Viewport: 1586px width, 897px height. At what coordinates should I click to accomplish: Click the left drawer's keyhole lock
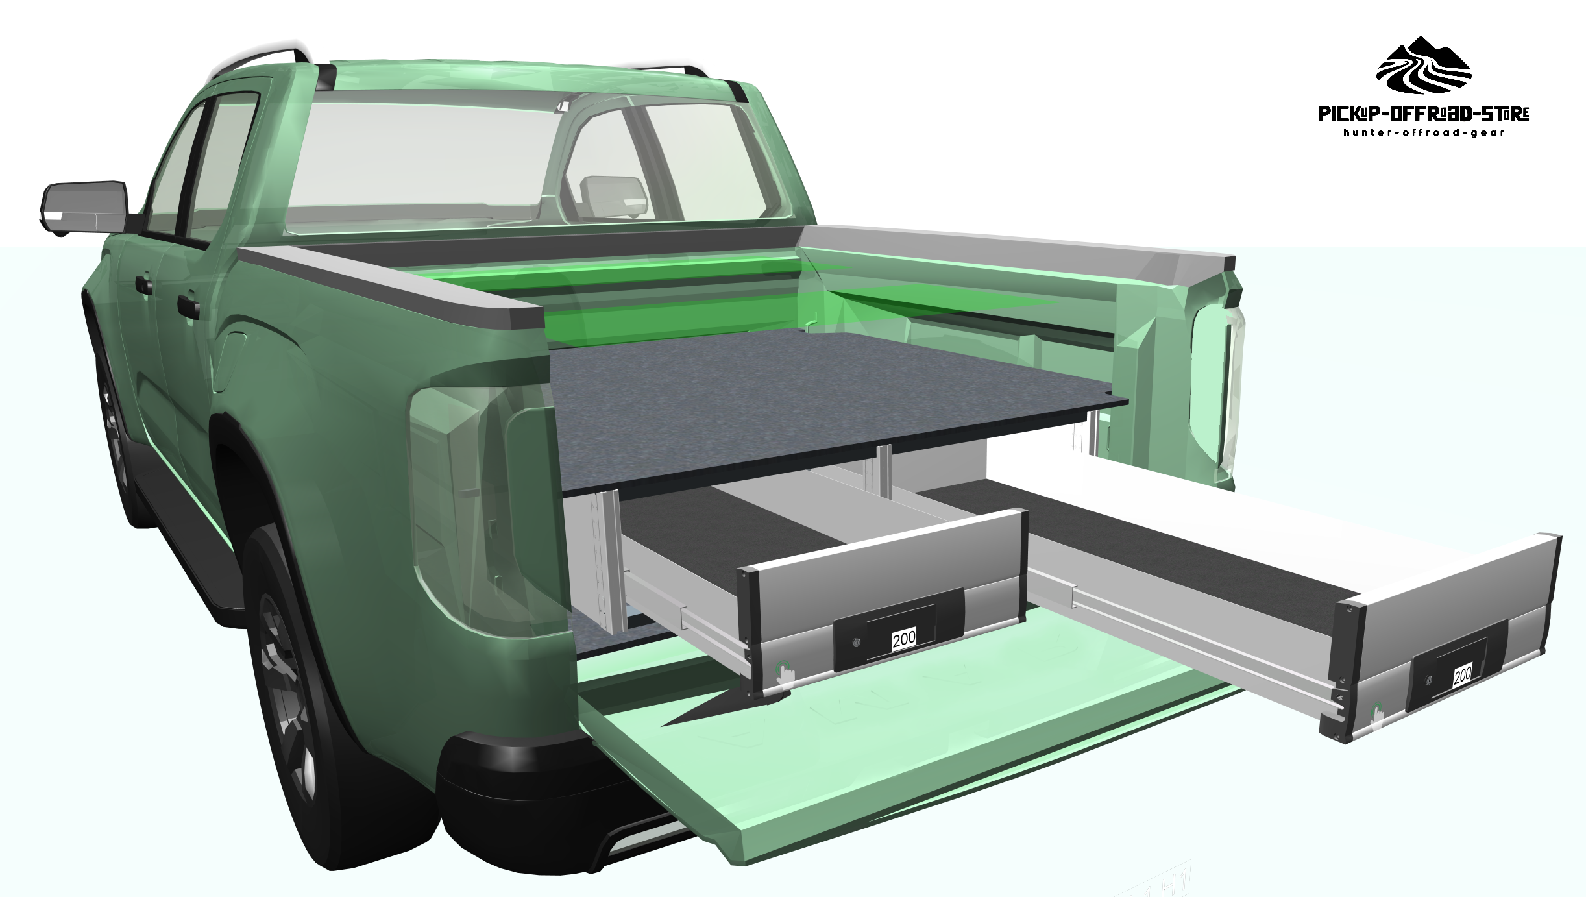click(x=857, y=643)
